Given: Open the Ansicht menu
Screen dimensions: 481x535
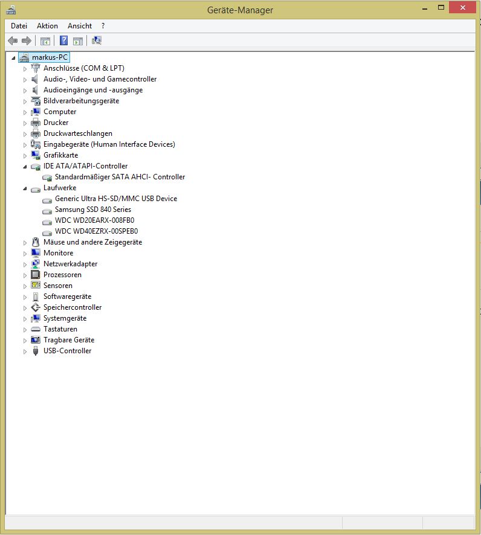Looking at the screenshot, I should pos(80,26).
